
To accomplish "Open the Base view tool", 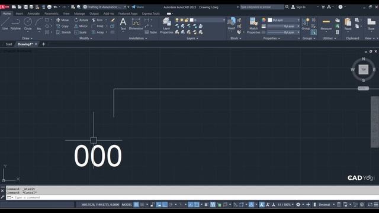I will click(371, 24).
